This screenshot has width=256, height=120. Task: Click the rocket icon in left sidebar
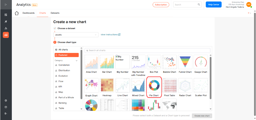[6, 22]
